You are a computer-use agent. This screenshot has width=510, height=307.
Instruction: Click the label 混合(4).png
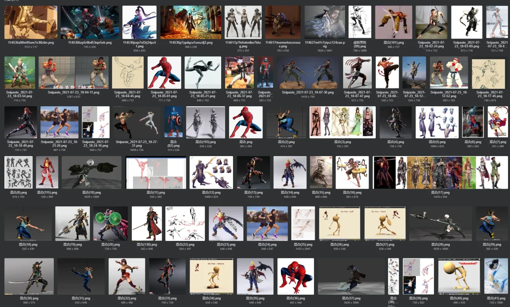[x=396, y=142]
